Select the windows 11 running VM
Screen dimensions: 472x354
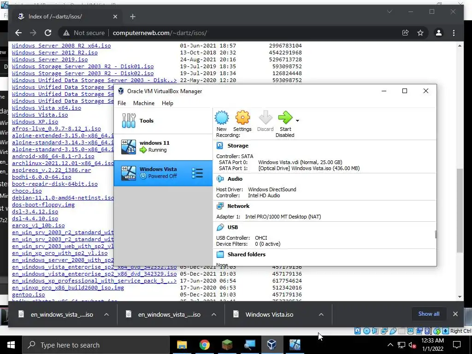pyautogui.click(x=163, y=147)
